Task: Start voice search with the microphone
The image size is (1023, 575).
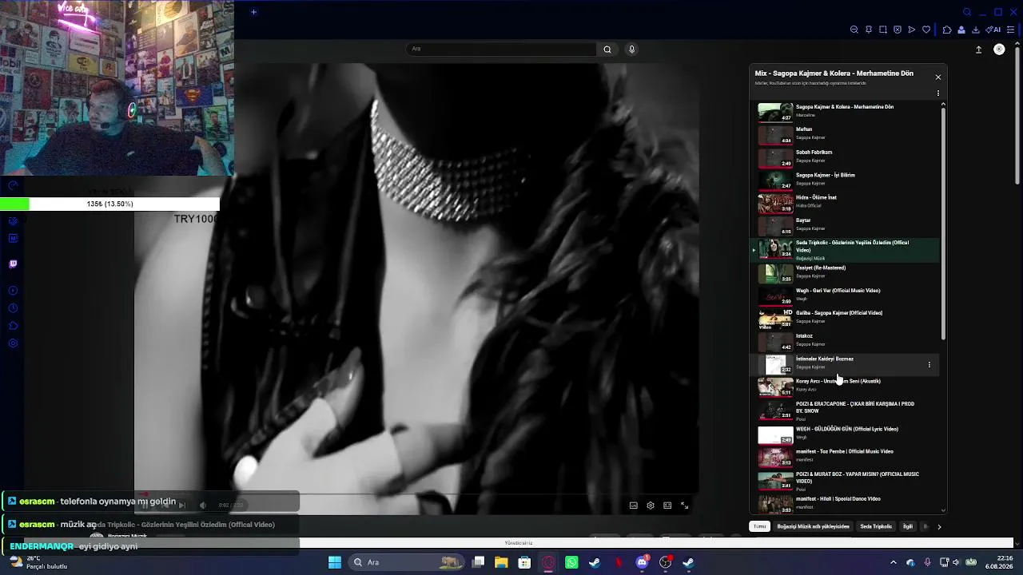Action: point(631,50)
